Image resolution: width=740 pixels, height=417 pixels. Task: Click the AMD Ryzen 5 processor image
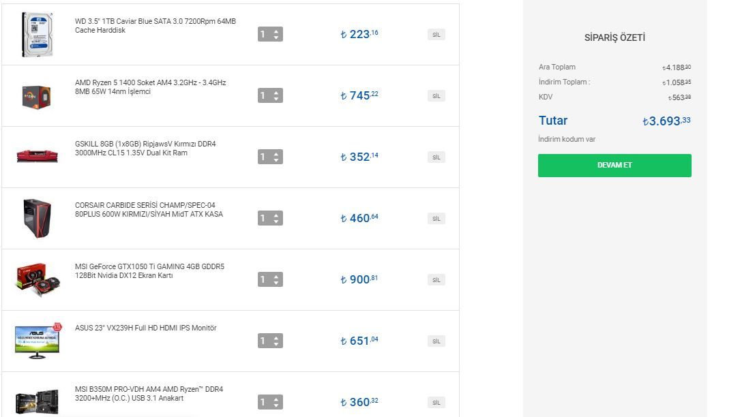(38, 96)
